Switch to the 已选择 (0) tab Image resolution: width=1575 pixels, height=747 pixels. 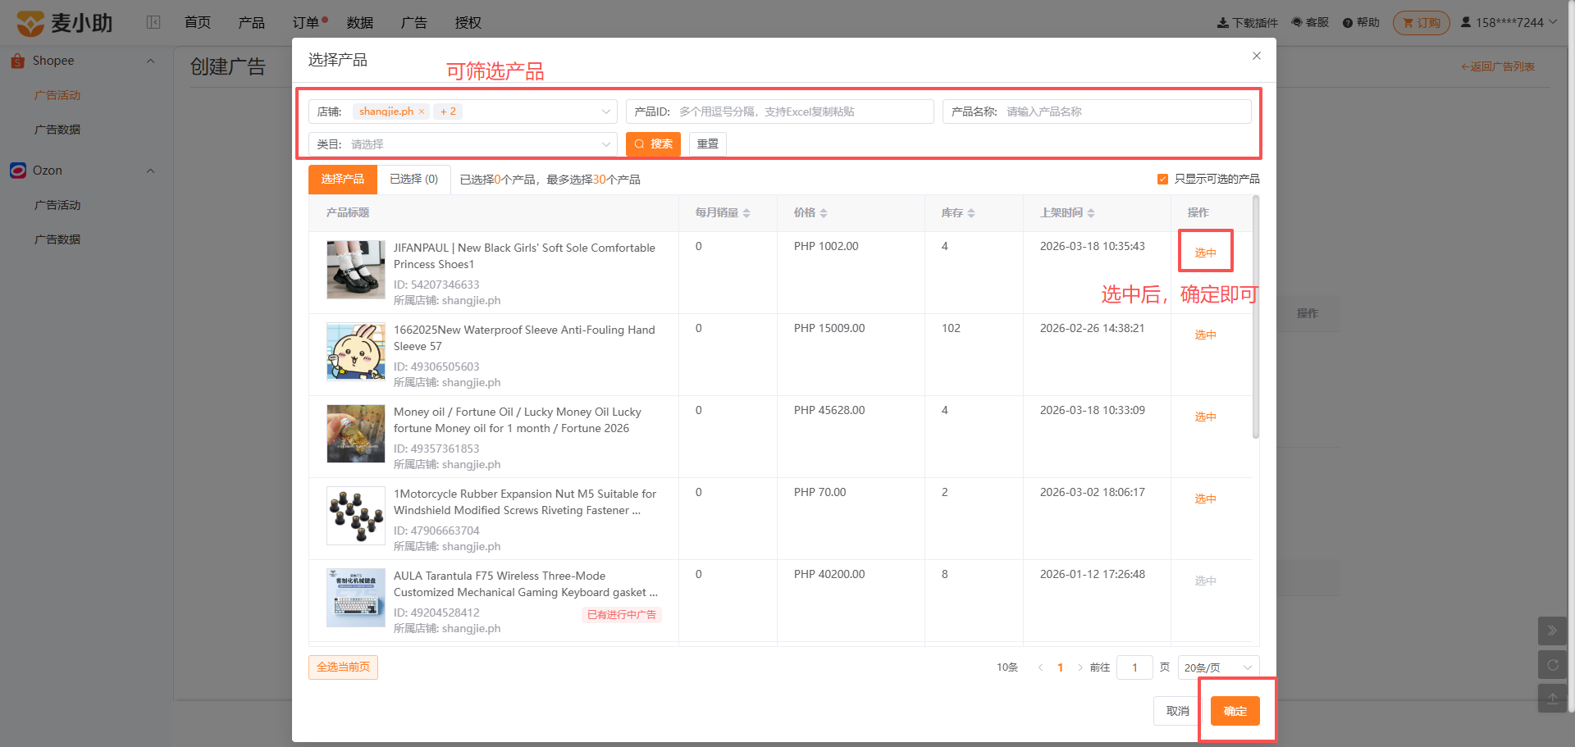point(414,179)
